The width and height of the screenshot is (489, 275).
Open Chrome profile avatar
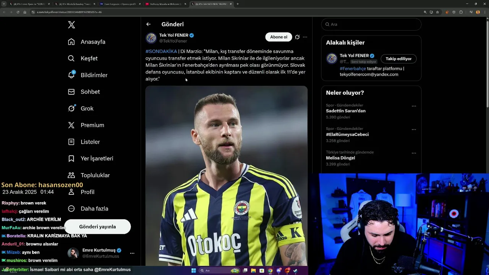[x=478, y=12]
